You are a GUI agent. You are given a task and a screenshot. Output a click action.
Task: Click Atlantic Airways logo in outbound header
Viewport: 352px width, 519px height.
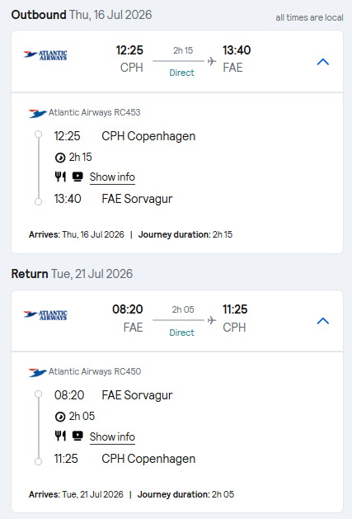(45, 55)
